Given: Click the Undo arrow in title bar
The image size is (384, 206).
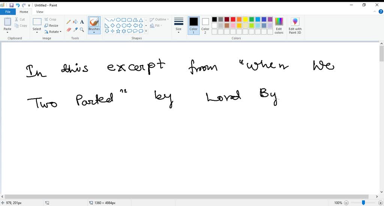Looking at the screenshot, I should [x=18, y=5].
